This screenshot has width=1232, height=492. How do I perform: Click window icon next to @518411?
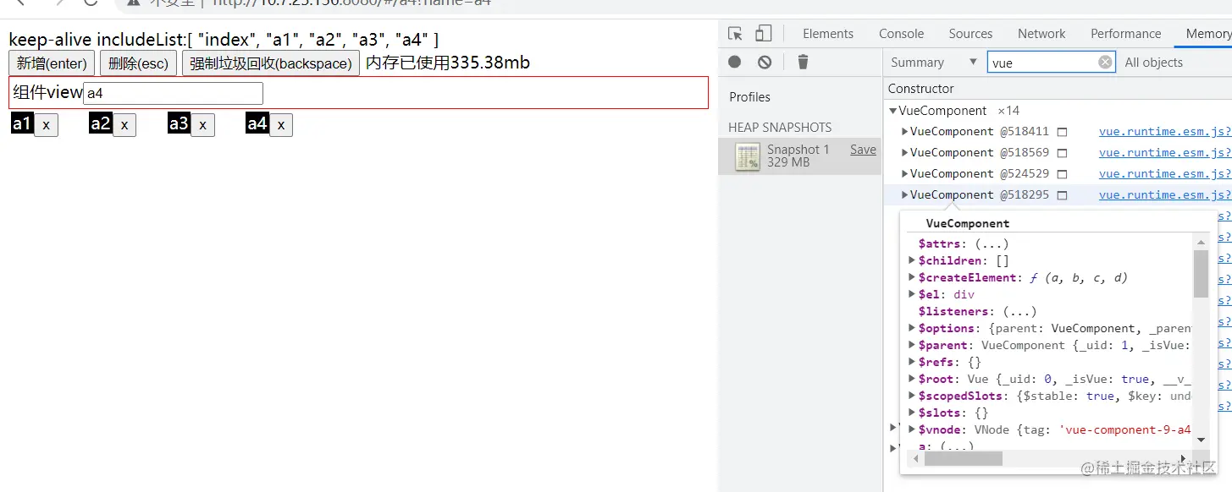1062,132
